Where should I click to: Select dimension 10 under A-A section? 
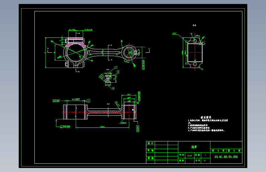tap(113, 88)
